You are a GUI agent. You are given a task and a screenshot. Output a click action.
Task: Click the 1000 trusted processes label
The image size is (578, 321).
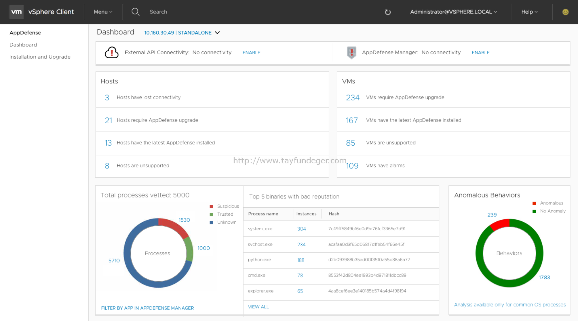tap(204, 248)
